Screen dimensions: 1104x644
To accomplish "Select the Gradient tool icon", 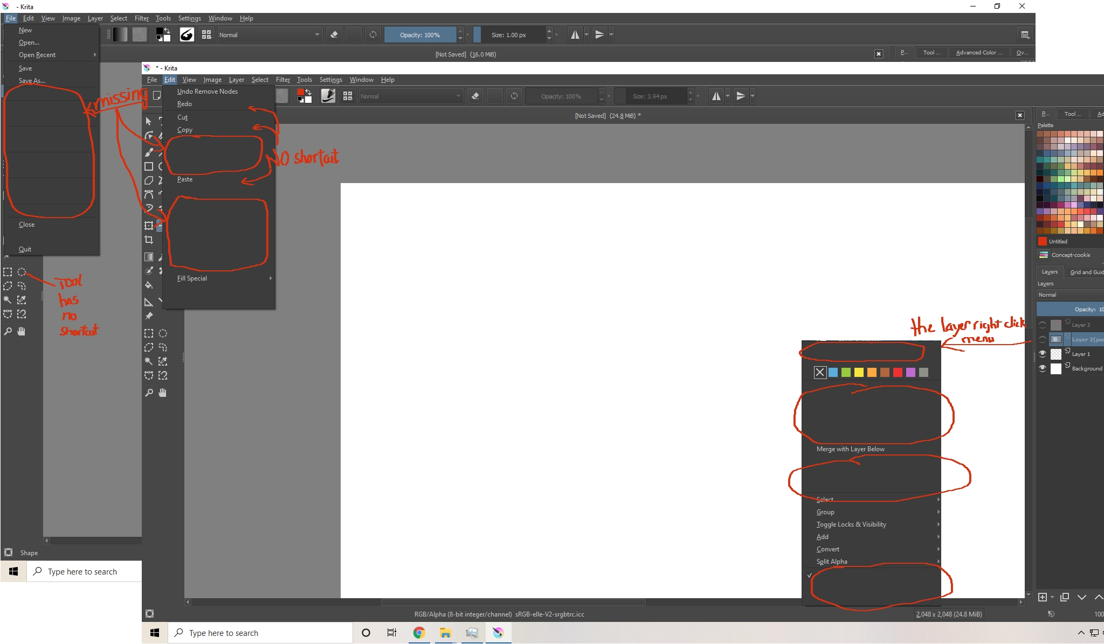I will coord(149,257).
